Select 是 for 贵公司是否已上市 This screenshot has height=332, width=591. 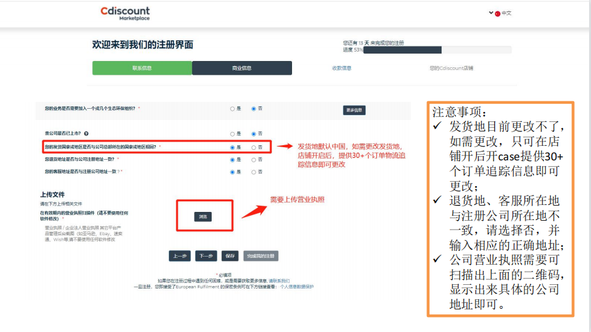pos(232,134)
